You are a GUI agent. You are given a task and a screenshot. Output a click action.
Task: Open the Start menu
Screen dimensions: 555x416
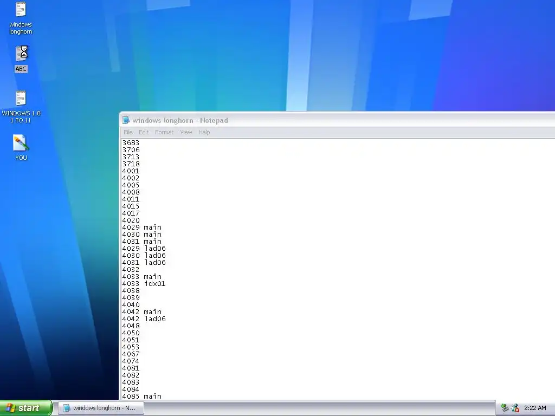(26, 408)
